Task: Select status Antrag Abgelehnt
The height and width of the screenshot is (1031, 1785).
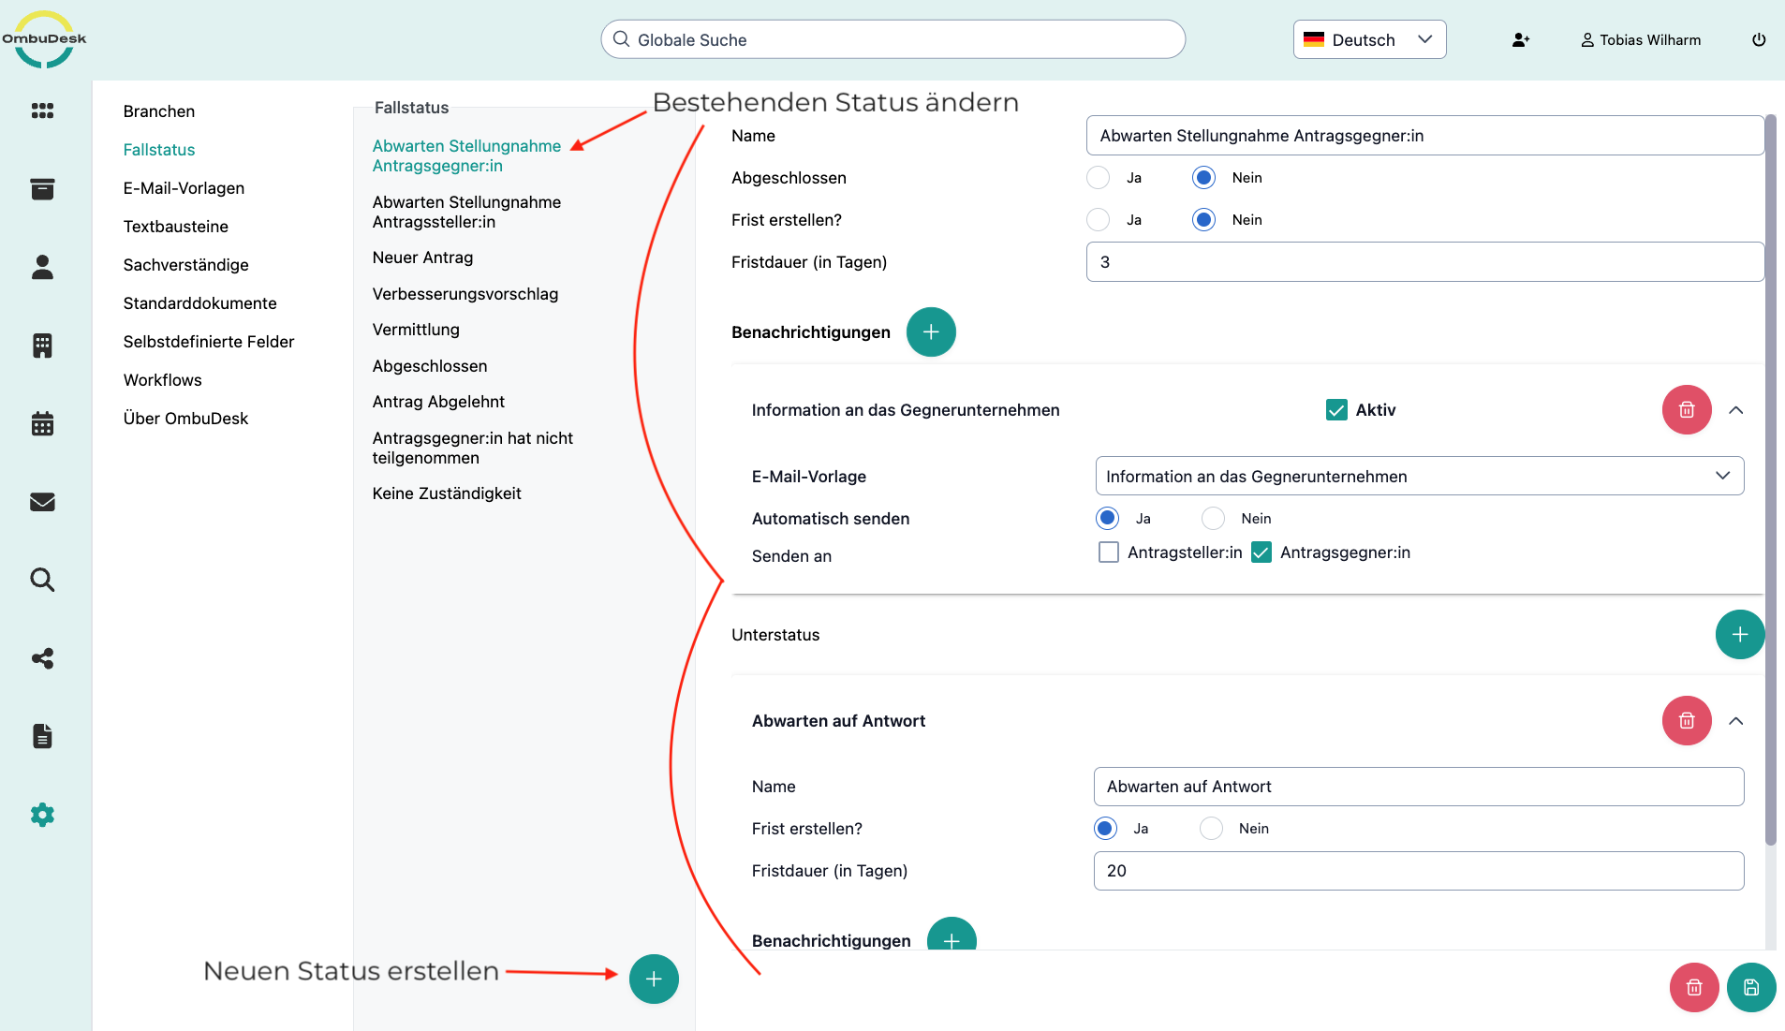Action: click(x=438, y=402)
